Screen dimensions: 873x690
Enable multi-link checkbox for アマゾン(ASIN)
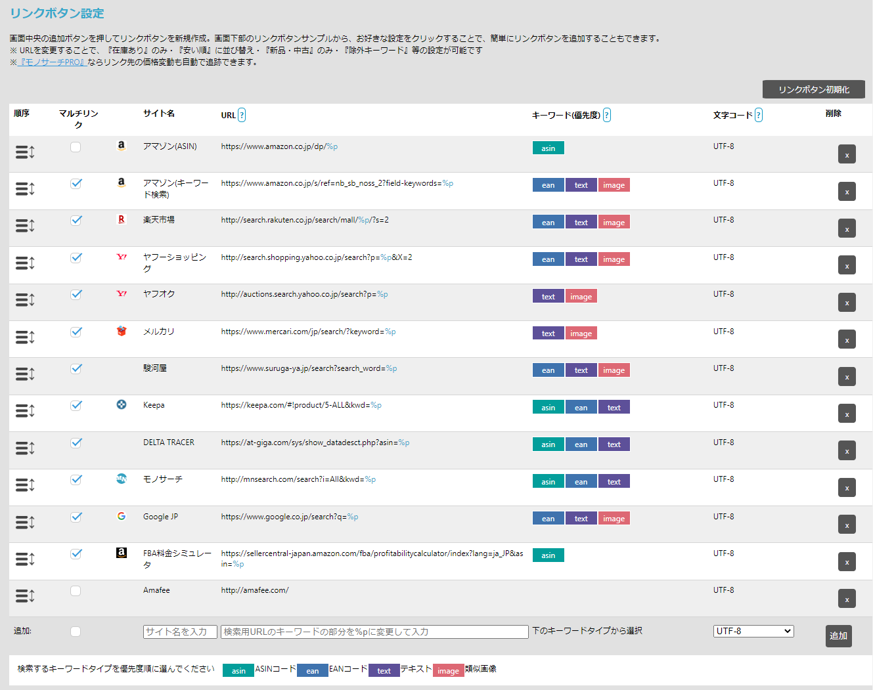coord(76,147)
